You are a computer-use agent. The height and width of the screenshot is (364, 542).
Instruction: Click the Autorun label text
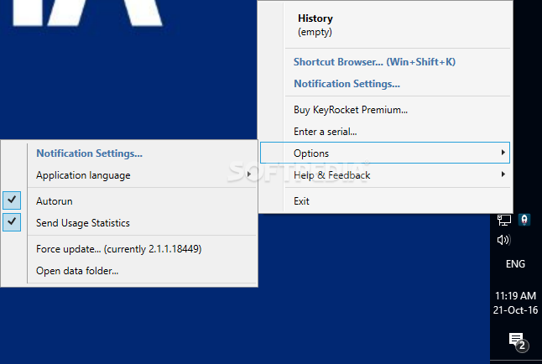tap(55, 201)
